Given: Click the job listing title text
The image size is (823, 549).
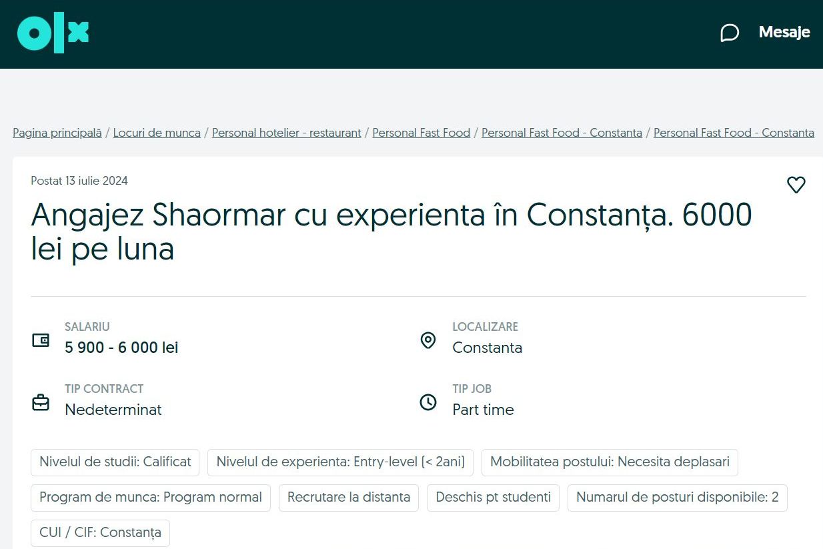Looking at the screenshot, I should pos(391,231).
